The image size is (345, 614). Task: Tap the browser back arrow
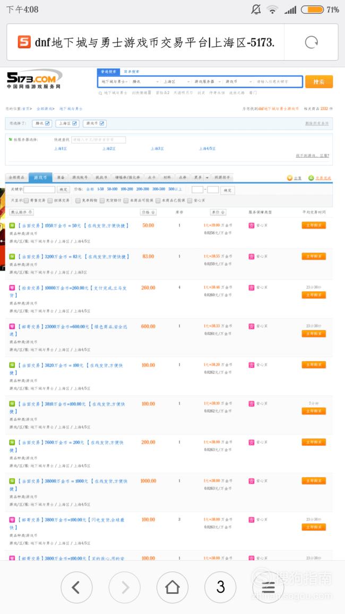click(x=76, y=587)
